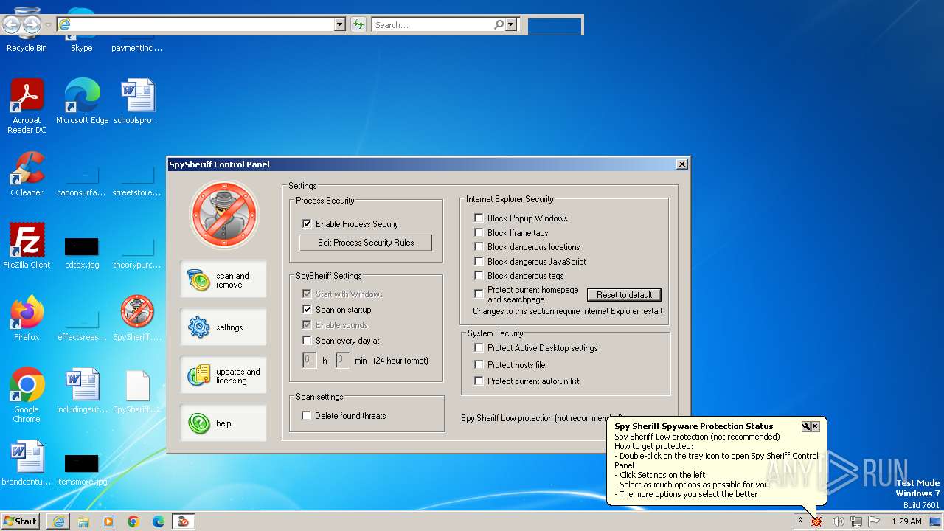The image size is (944, 531).
Task: Launch Firefox desktop shortcut
Action: coord(27,319)
